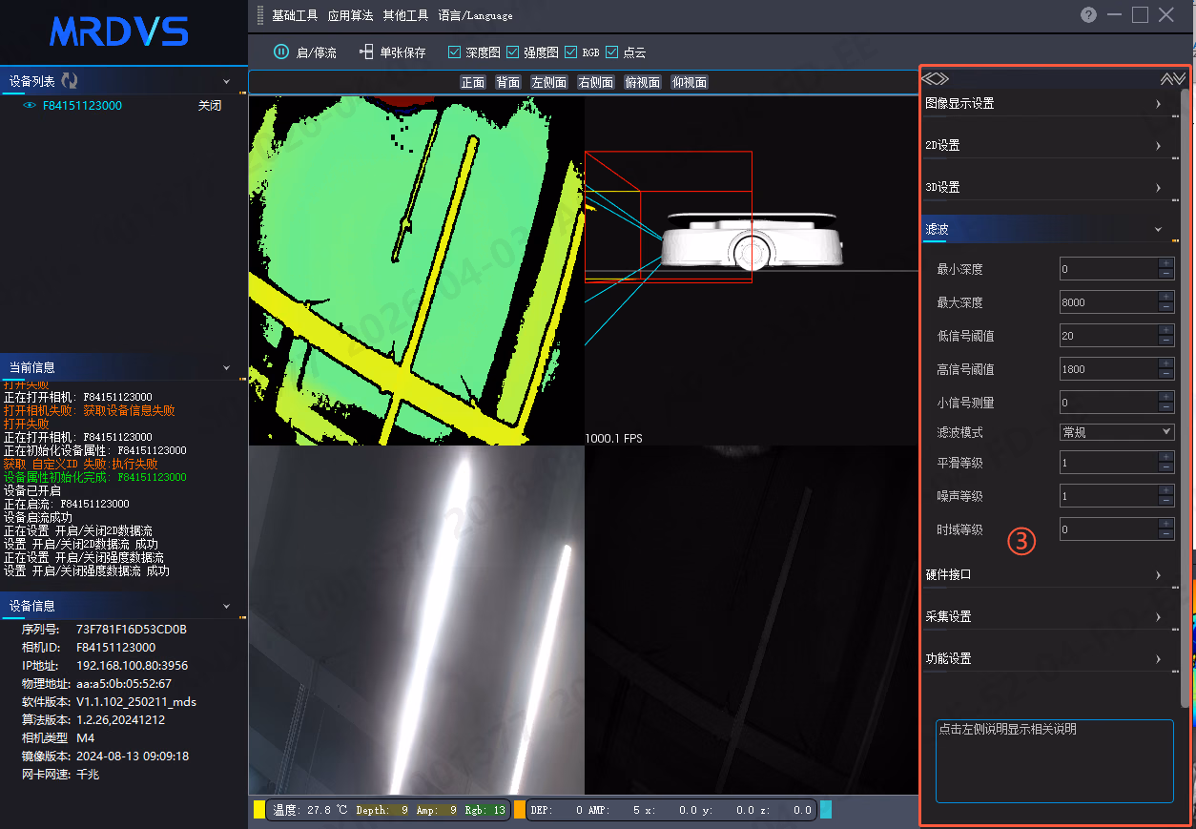This screenshot has width=1196, height=829.
Task: Toggle the eye icon for device F84151123000
Action: [x=30, y=106]
